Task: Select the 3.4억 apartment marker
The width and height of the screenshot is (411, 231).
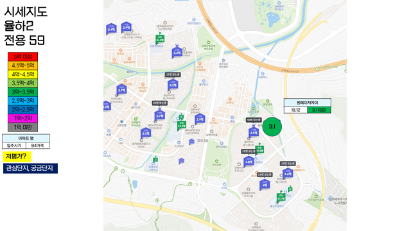Action: point(111,29)
